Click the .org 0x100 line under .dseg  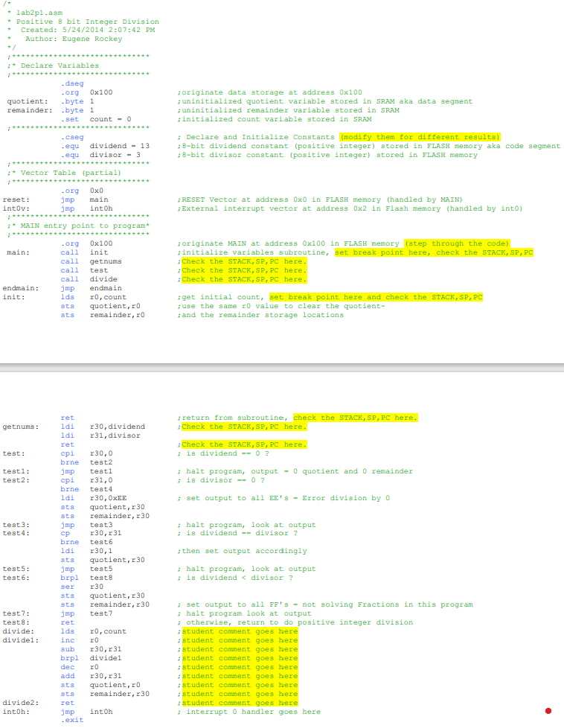87,92
